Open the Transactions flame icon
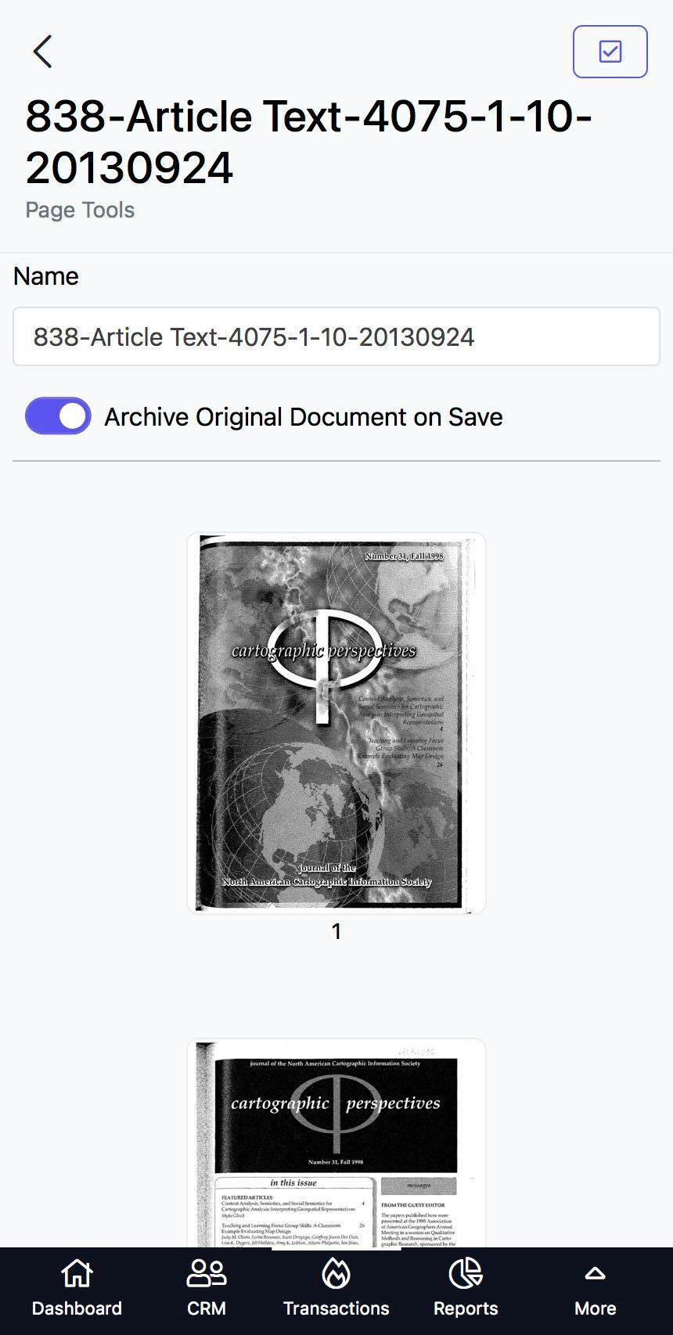 point(336,1273)
